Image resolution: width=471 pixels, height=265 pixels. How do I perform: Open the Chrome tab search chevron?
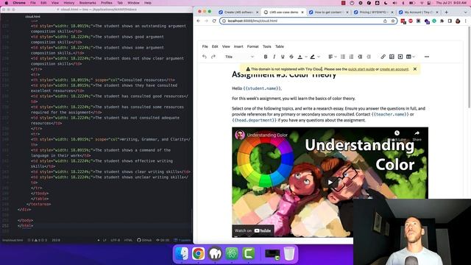pyautogui.click(x=466, y=13)
